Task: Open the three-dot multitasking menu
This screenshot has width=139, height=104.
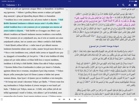Action: [x=69, y=1]
